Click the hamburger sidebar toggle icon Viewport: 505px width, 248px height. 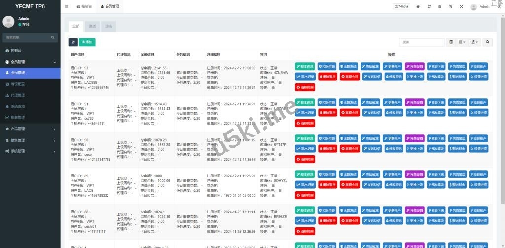tap(67, 6)
